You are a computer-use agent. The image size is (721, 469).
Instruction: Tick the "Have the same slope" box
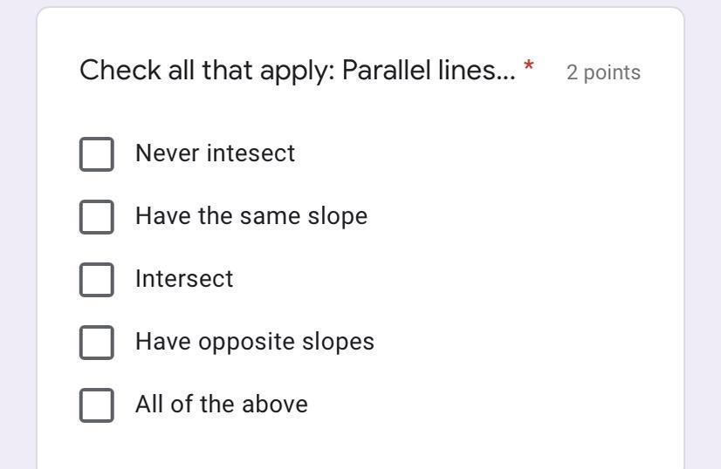coord(97,216)
